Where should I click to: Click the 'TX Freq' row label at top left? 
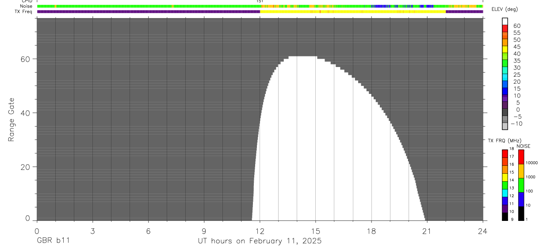[x=24, y=11]
